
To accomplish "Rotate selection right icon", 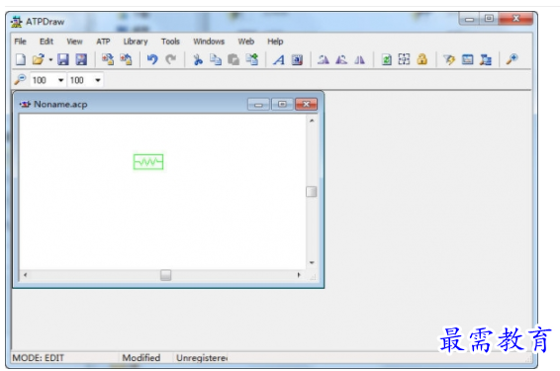I will click(341, 59).
